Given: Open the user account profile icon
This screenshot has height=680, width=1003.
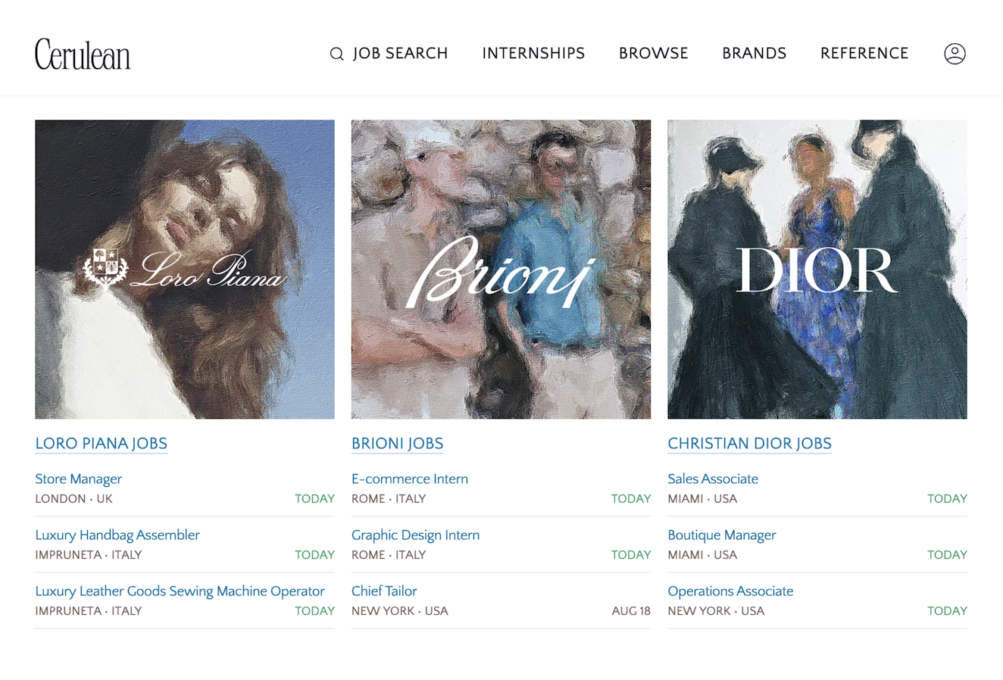Looking at the screenshot, I should point(955,54).
